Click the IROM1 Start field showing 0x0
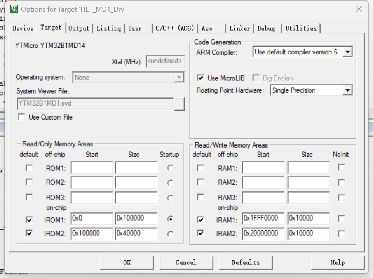 pyautogui.click(x=92, y=219)
